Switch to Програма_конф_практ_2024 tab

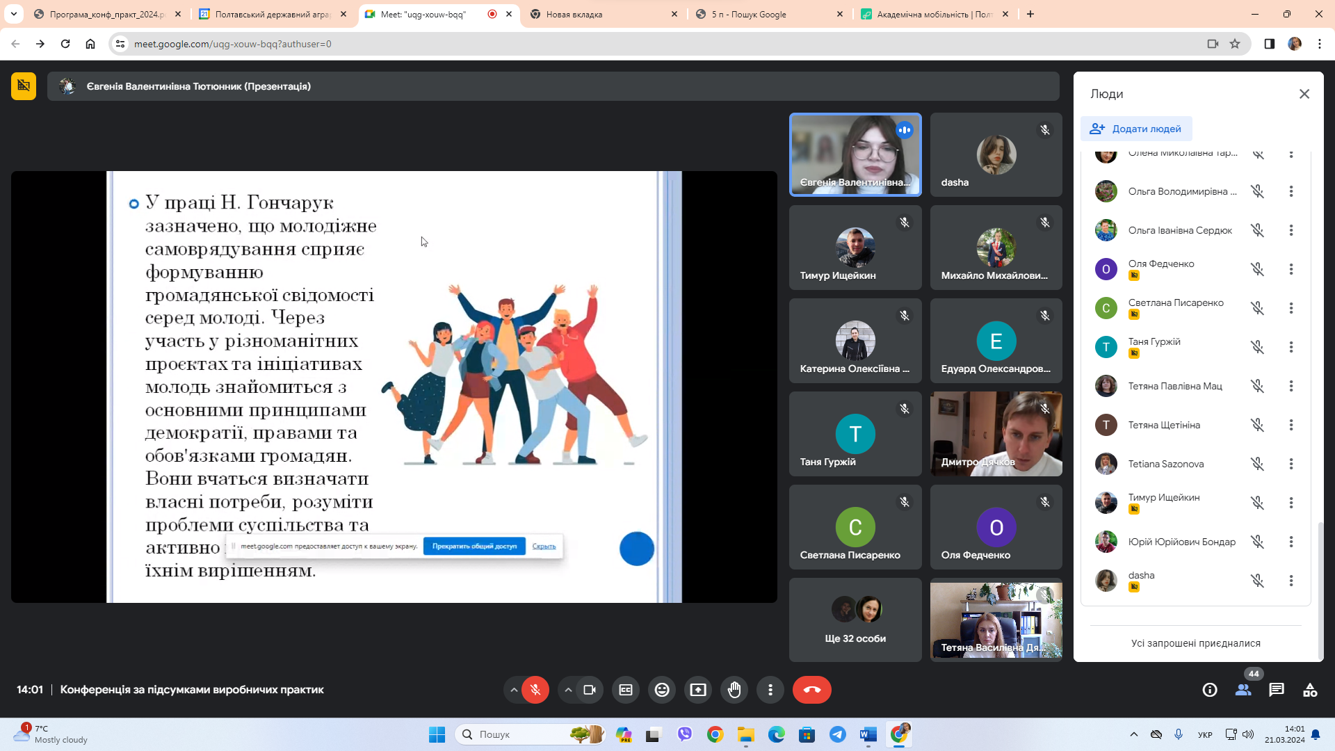click(x=108, y=14)
